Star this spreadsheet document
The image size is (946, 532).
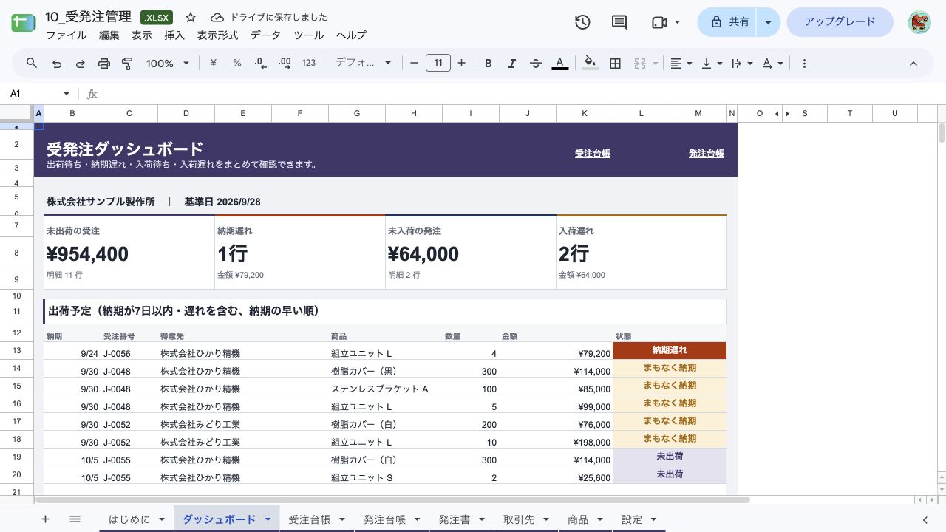[191, 17]
